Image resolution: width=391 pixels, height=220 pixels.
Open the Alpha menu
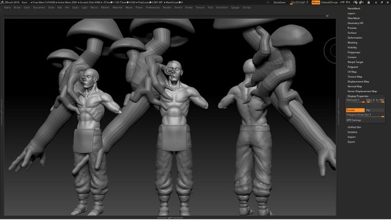tap(7, 7)
